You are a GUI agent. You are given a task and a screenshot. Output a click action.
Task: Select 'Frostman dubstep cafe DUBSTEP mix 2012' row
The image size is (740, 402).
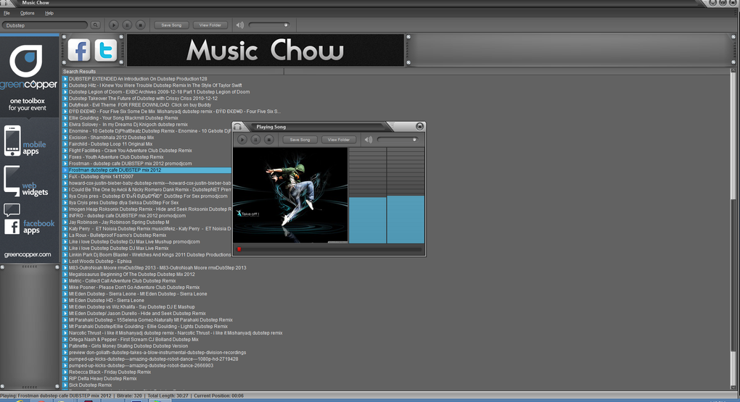(147, 170)
